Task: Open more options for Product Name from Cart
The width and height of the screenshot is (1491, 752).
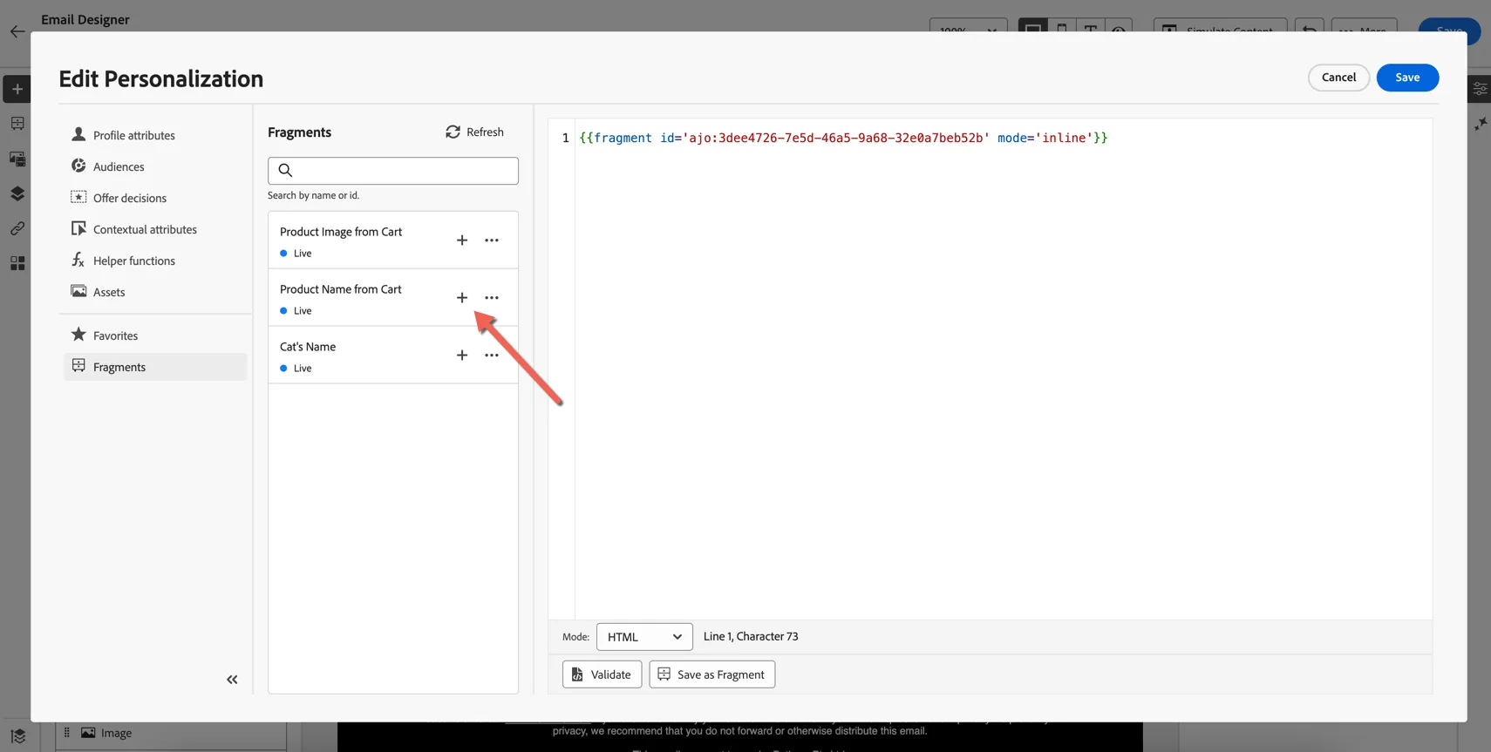Action: [x=492, y=298]
